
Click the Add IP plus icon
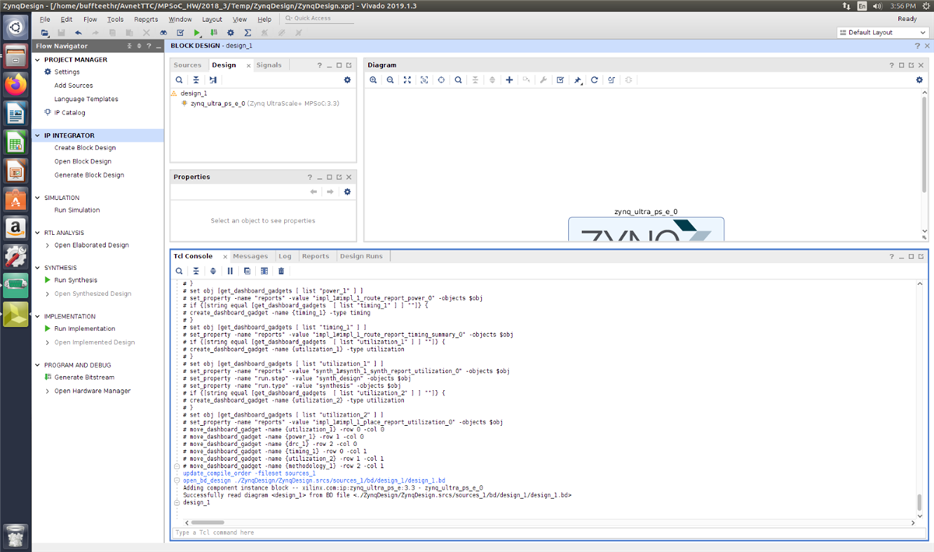click(509, 80)
